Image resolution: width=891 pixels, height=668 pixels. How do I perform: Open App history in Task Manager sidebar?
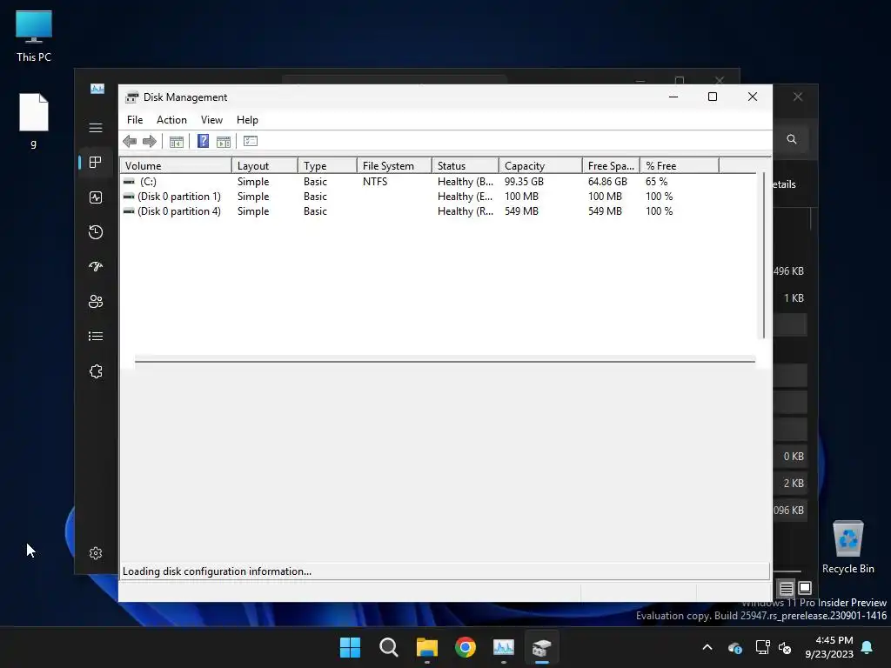click(96, 231)
